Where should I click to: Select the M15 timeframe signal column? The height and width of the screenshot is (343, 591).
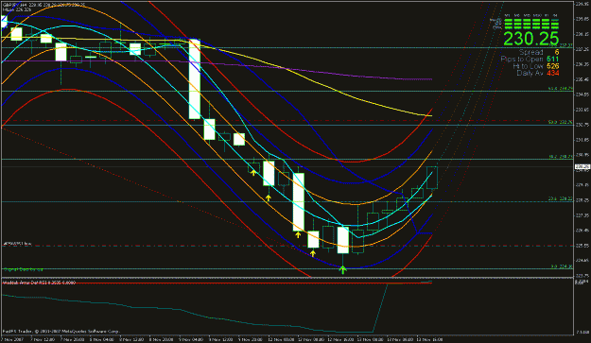coord(527,22)
